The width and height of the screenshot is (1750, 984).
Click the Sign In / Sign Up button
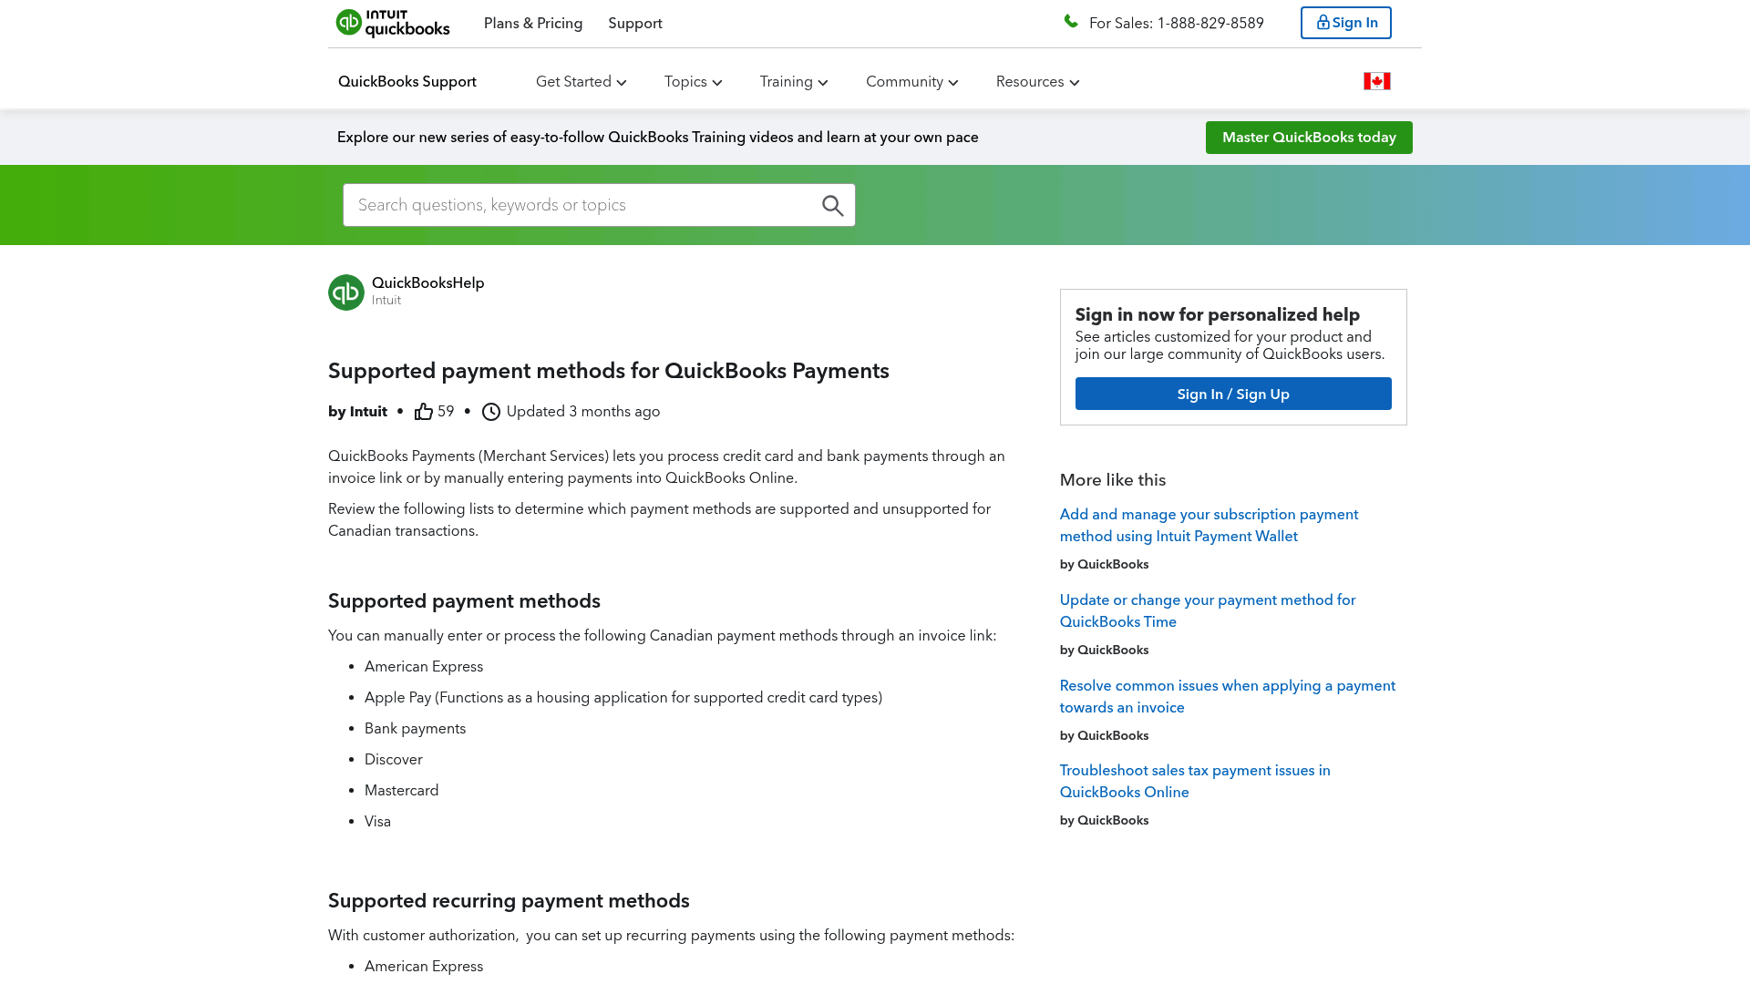point(1233,394)
